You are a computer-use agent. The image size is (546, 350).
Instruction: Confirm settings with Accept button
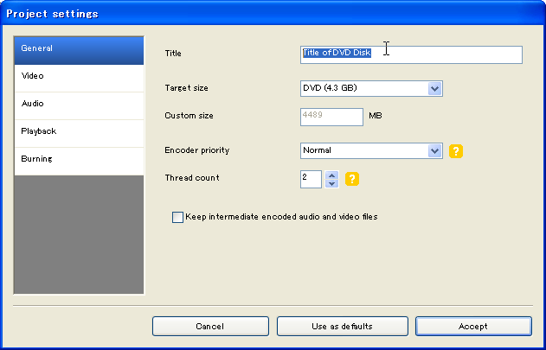(473, 327)
